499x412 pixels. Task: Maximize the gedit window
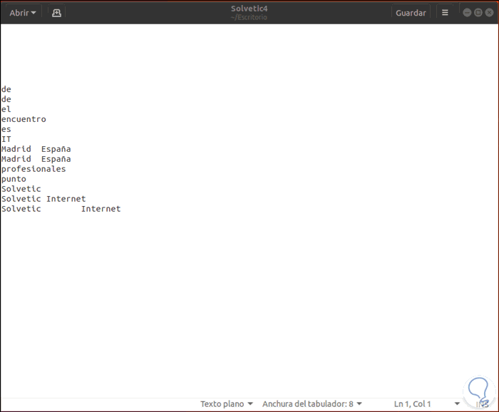click(x=478, y=13)
